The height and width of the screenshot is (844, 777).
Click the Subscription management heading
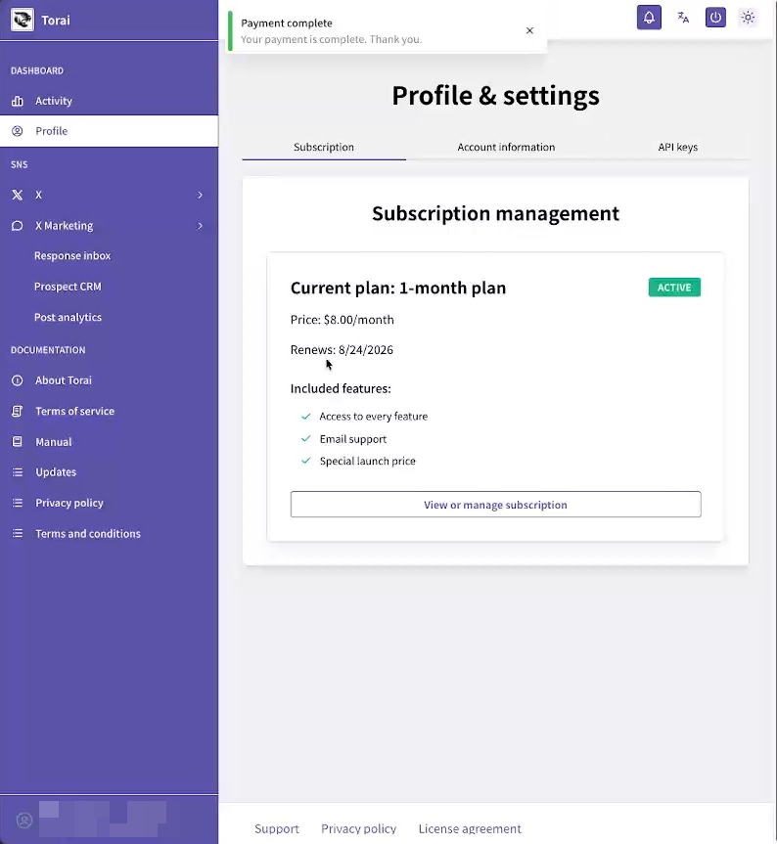coord(495,214)
